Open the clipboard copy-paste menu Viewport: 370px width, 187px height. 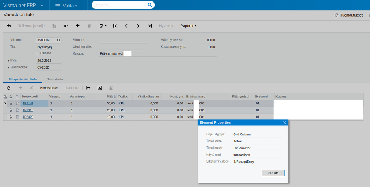pos(103,26)
